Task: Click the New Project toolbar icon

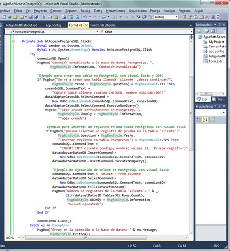Action: point(4,17)
